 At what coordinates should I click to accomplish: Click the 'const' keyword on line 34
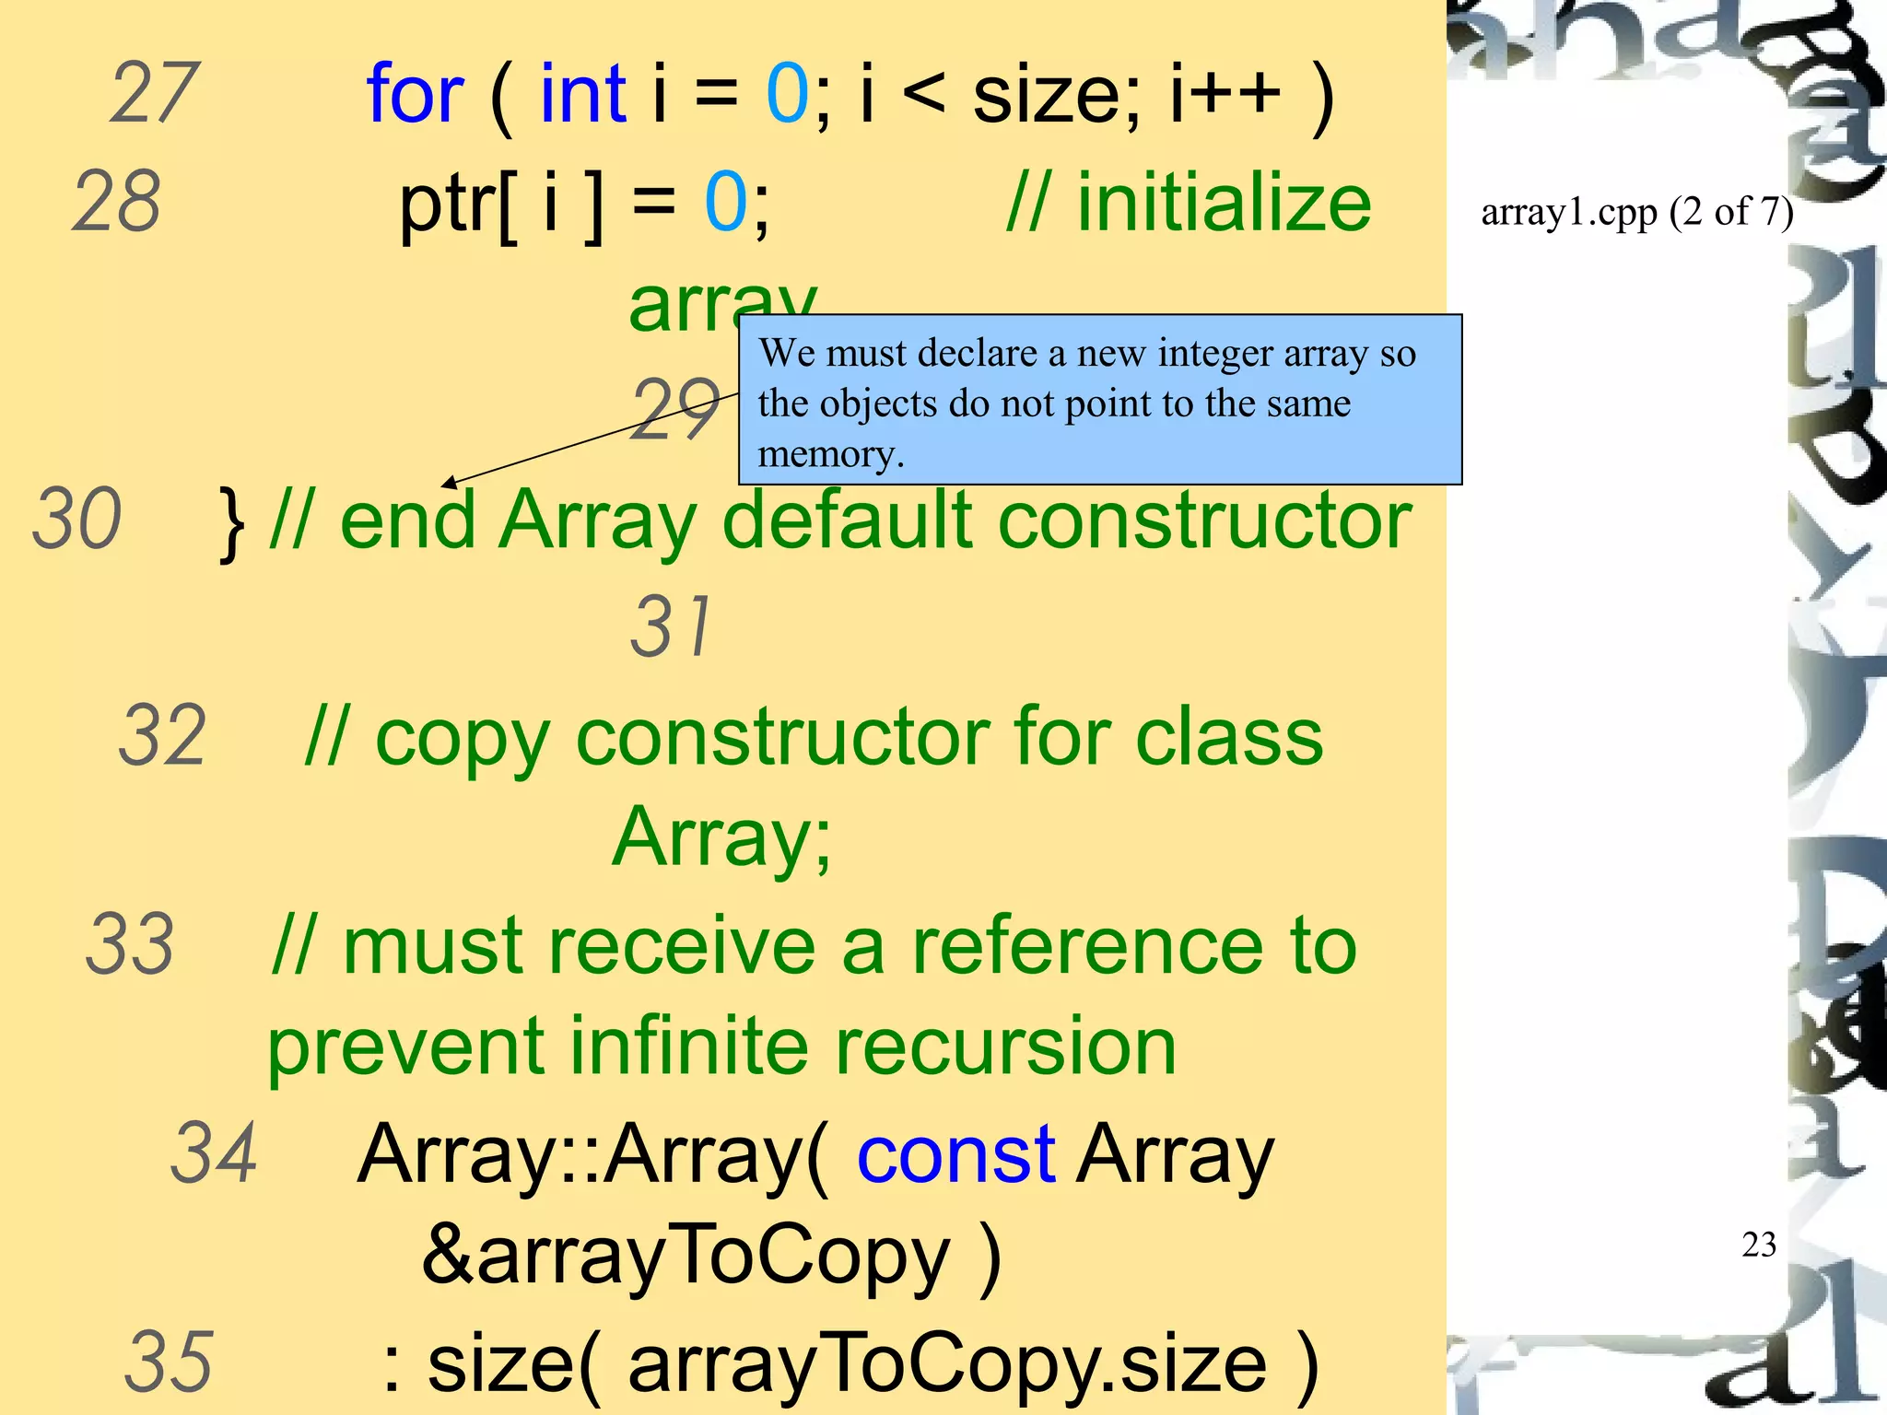pyautogui.click(x=955, y=1154)
